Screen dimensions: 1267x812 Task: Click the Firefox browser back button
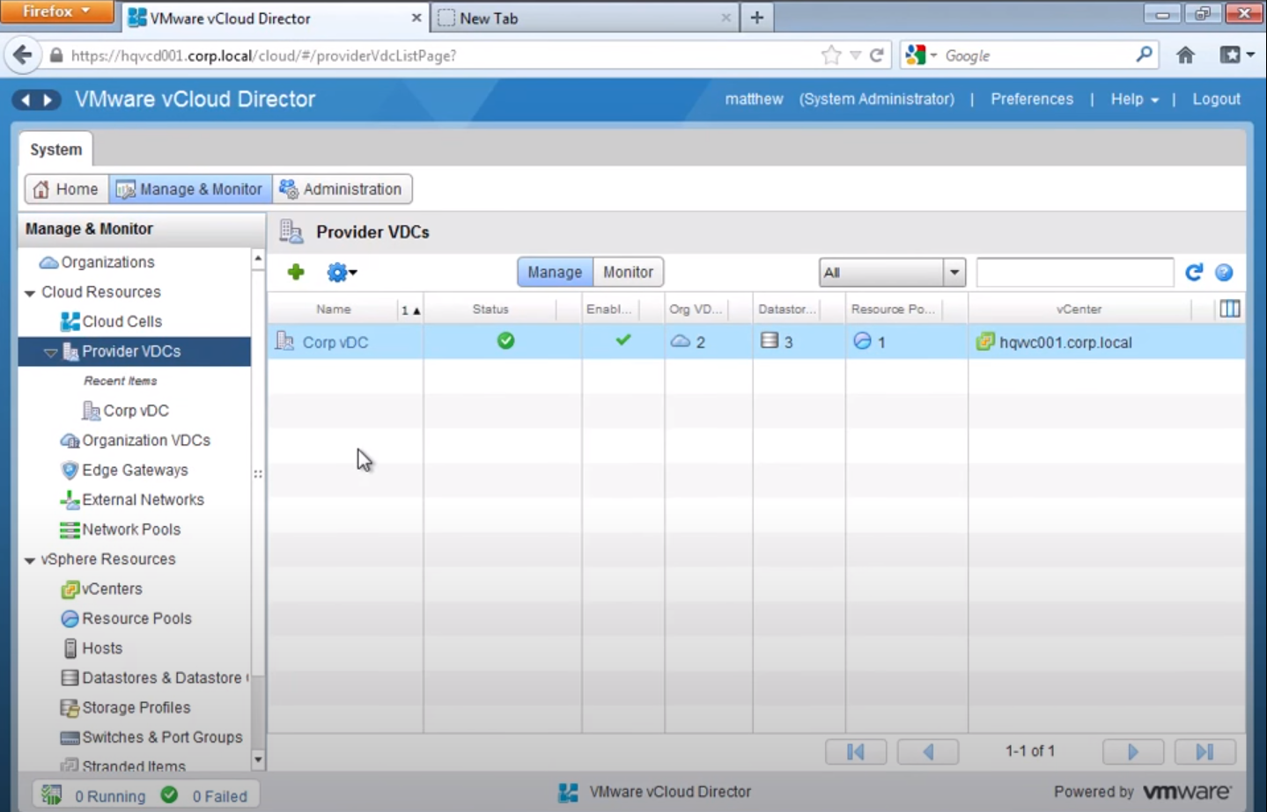point(23,55)
